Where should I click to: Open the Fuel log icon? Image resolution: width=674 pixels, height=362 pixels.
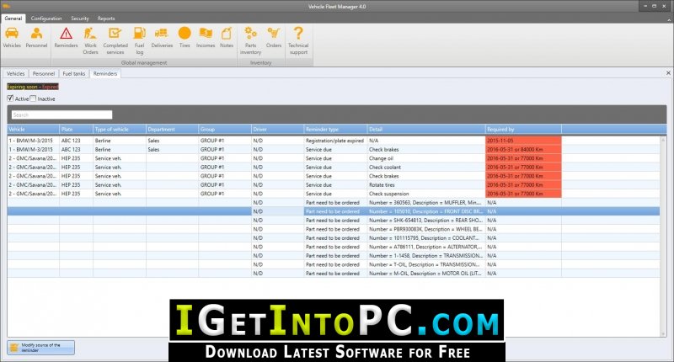coord(139,40)
